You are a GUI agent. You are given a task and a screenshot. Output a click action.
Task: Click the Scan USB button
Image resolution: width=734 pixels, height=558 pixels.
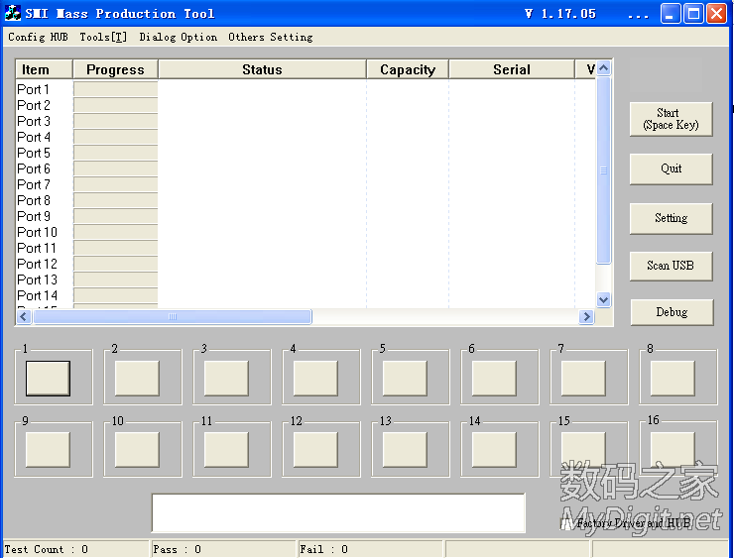pyautogui.click(x=671, y=267)
